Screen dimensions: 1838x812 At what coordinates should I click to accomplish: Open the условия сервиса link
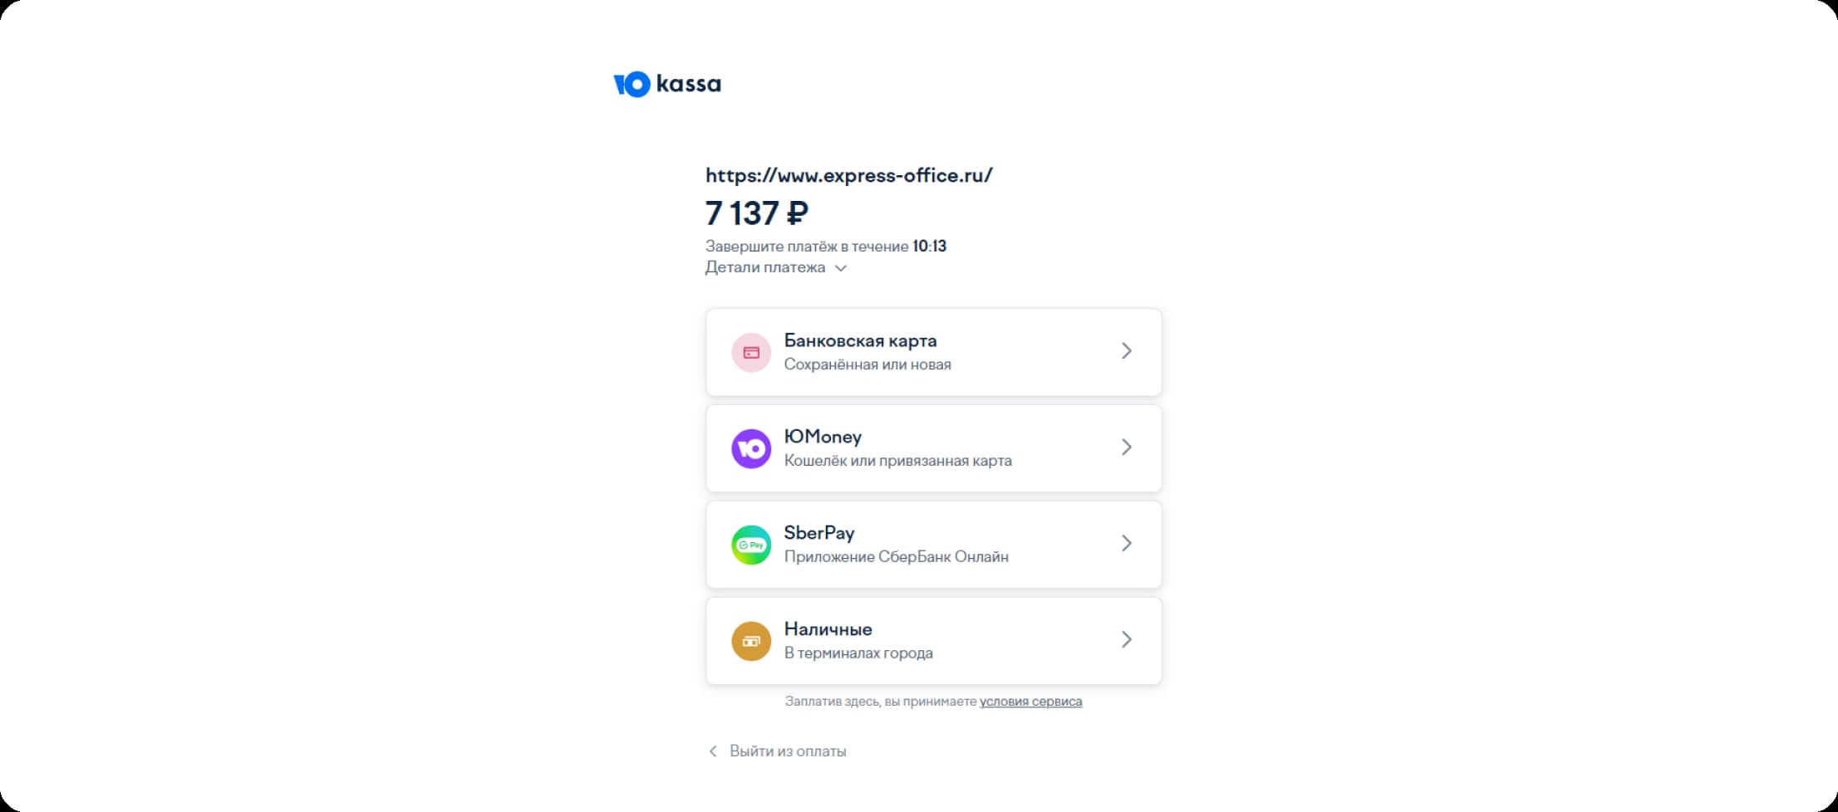coord(1030,702)
